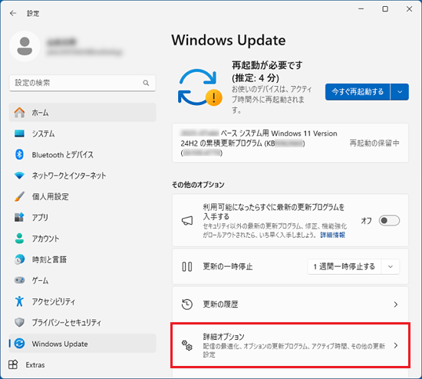Open プライバシーとセキュリティ settings
The height and width of the screenshot is (379, 422).
pyautogui.click(x=83, y=322)
